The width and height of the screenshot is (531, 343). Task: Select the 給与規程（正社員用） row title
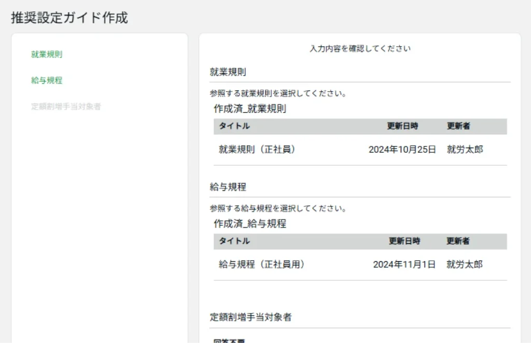261,265
